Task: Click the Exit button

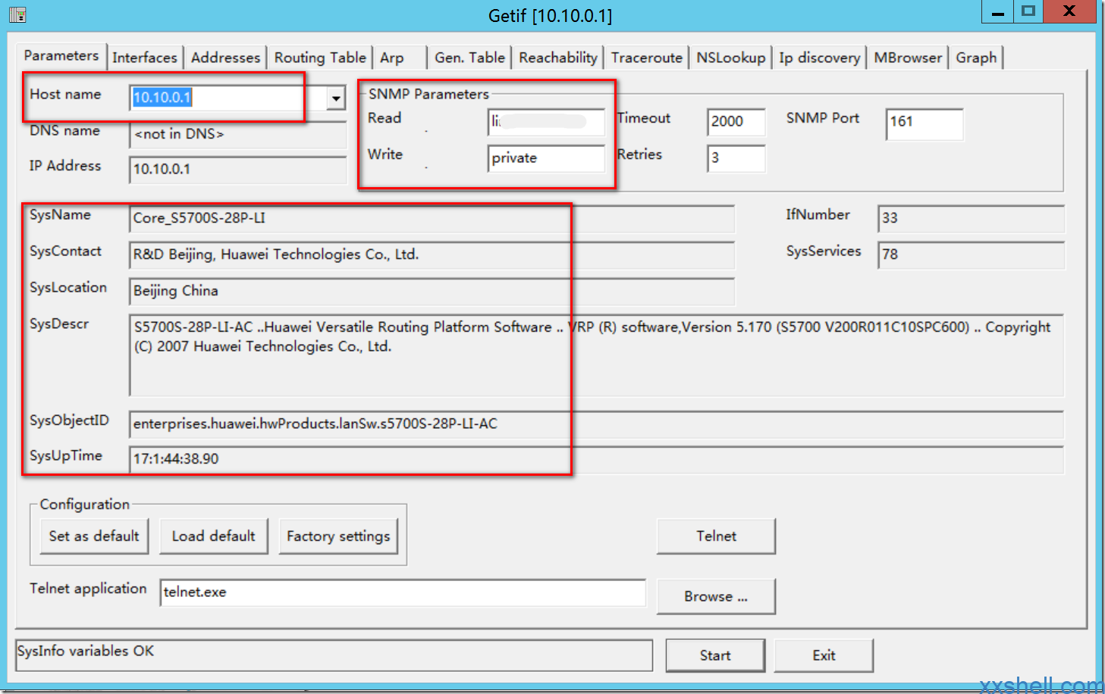Action: [824, 655]
